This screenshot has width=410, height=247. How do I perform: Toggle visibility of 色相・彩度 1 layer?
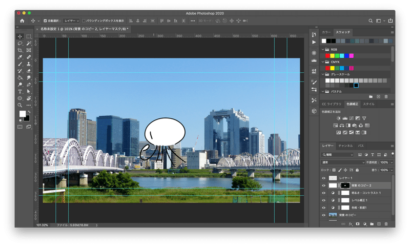point(324,208)
